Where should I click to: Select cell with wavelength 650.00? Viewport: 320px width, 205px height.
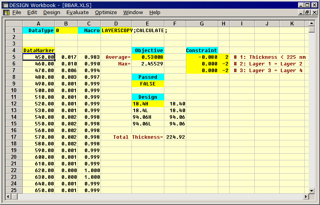click(x=39, y=190)
